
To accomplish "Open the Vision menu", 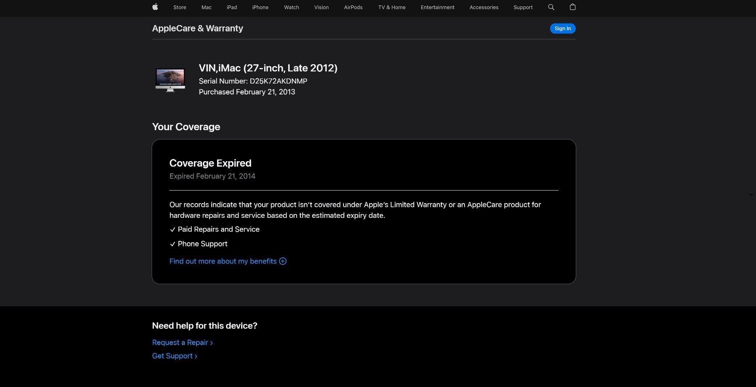I will tap(321, 7).
